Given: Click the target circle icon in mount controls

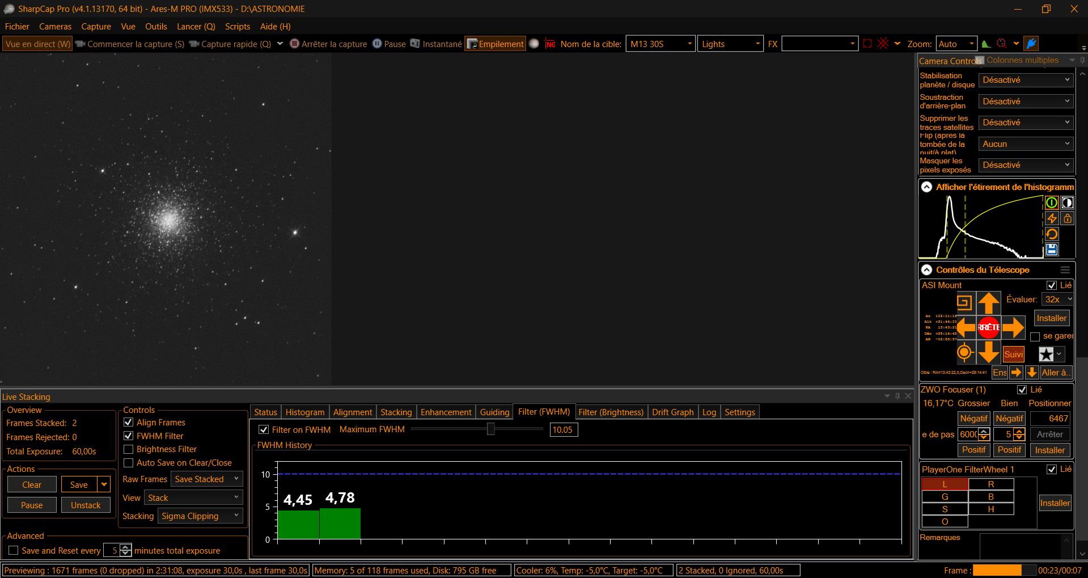Looking at the screenshot, I should pos(964,352).
